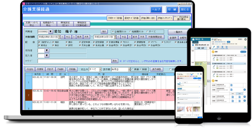The image size is (252, 132).
Task: Click the キーワード search input field
Action: point(74,61)
